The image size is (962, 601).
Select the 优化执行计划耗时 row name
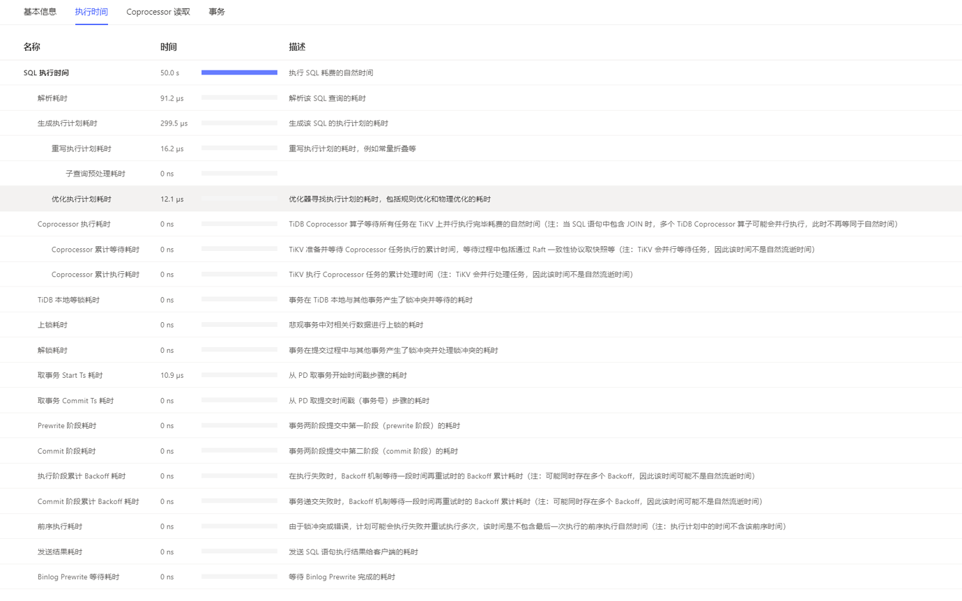click(82, 199)
